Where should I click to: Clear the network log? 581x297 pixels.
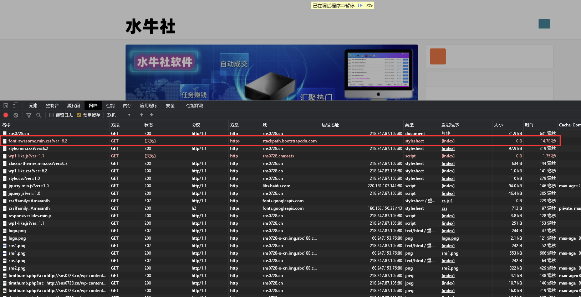point(16,115)
